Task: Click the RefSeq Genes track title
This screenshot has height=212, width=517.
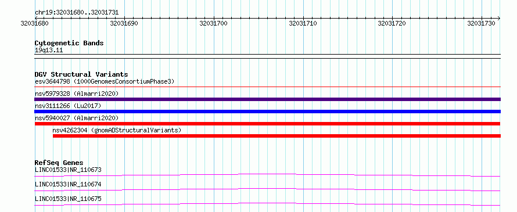Action: click(59, 163)
